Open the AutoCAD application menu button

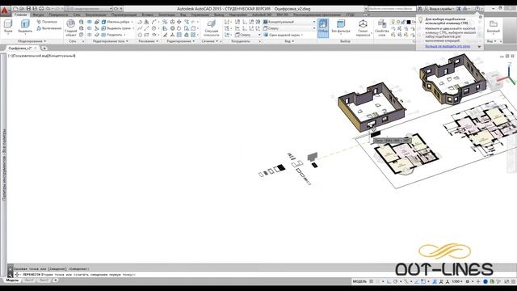click(x=5, y=11)
